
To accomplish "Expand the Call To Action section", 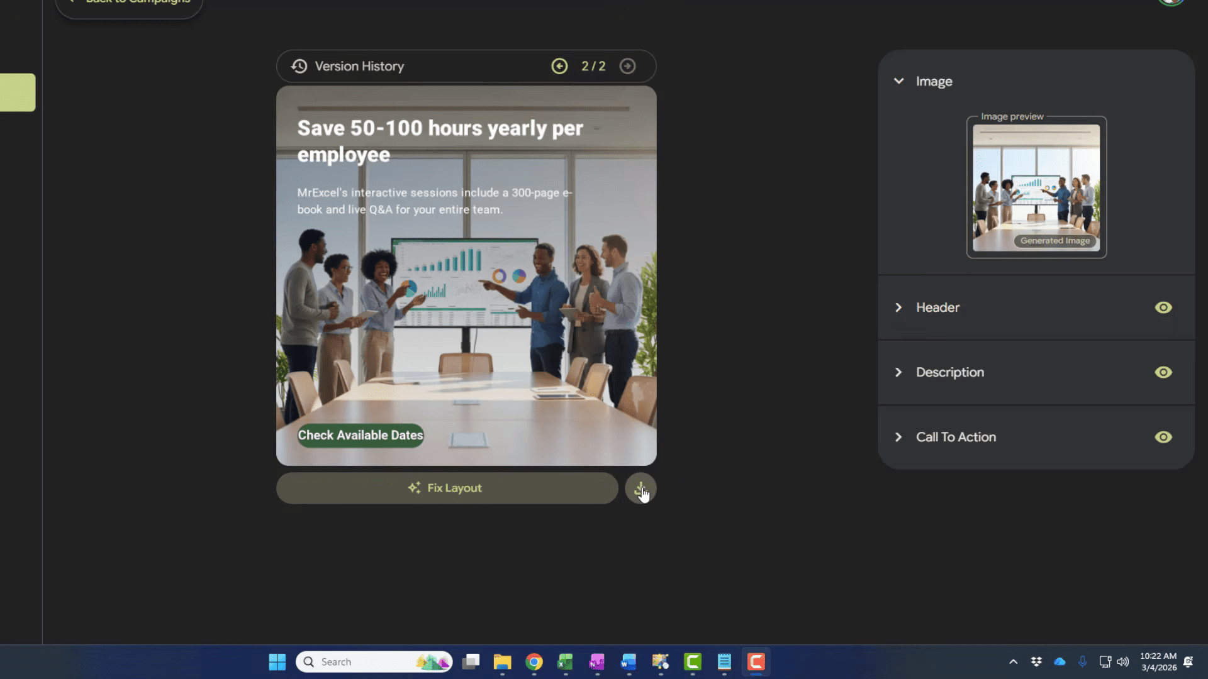I will click(898, 437).
